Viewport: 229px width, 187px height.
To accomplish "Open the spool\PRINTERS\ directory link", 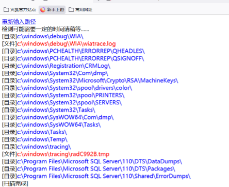I will [71, 96].
